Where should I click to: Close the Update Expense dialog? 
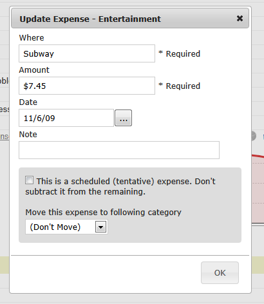click(240, 19)
